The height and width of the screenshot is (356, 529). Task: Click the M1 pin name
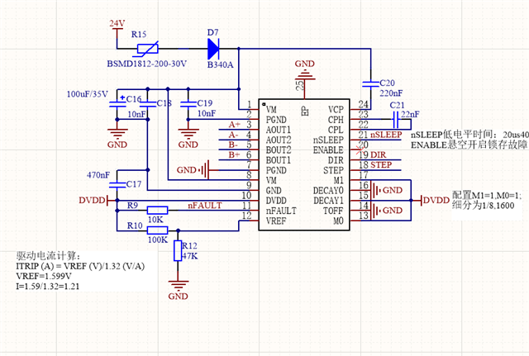pyautogui.click(x=338, y=180)
